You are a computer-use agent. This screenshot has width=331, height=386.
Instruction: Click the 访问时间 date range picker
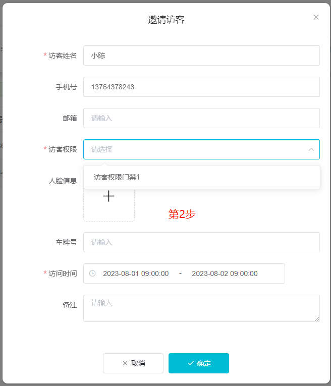point(184,273)
